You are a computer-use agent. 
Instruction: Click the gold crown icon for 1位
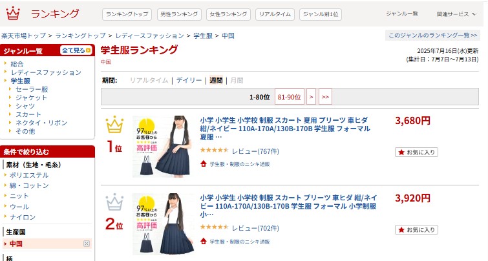coord(114,125)
